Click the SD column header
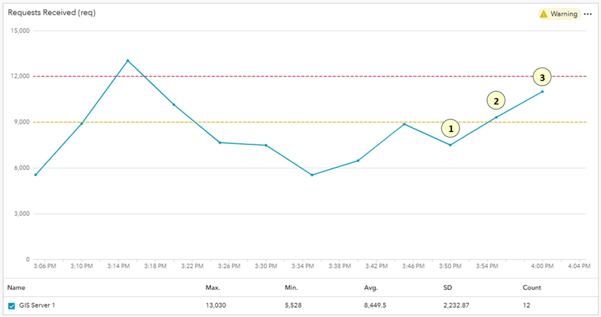Image resolution: width=601 pixels, height=317 pixels. 447,288
